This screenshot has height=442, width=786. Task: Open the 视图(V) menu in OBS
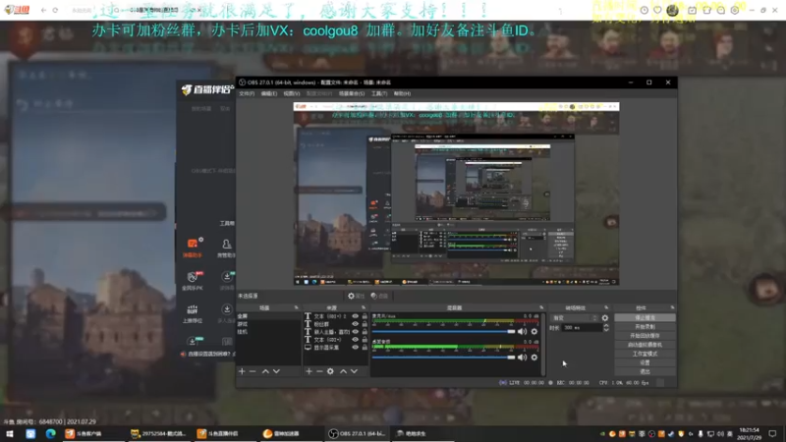(292, 93)
